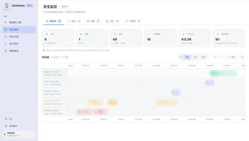Select the 全部 timeline range segment
Screen dimensions: 249x141
tap(203, 57)
